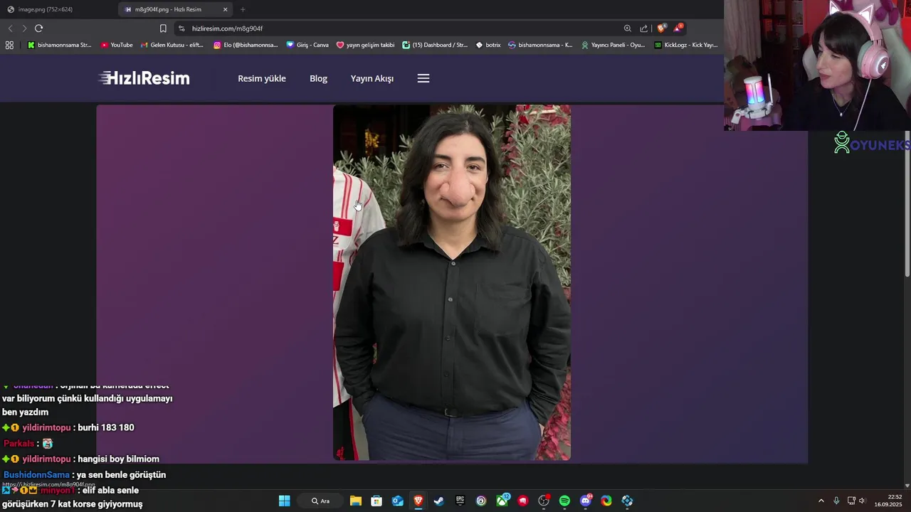Open Resim yükle menu item
This screenshot has width=911, height=512.
[262, 78]
